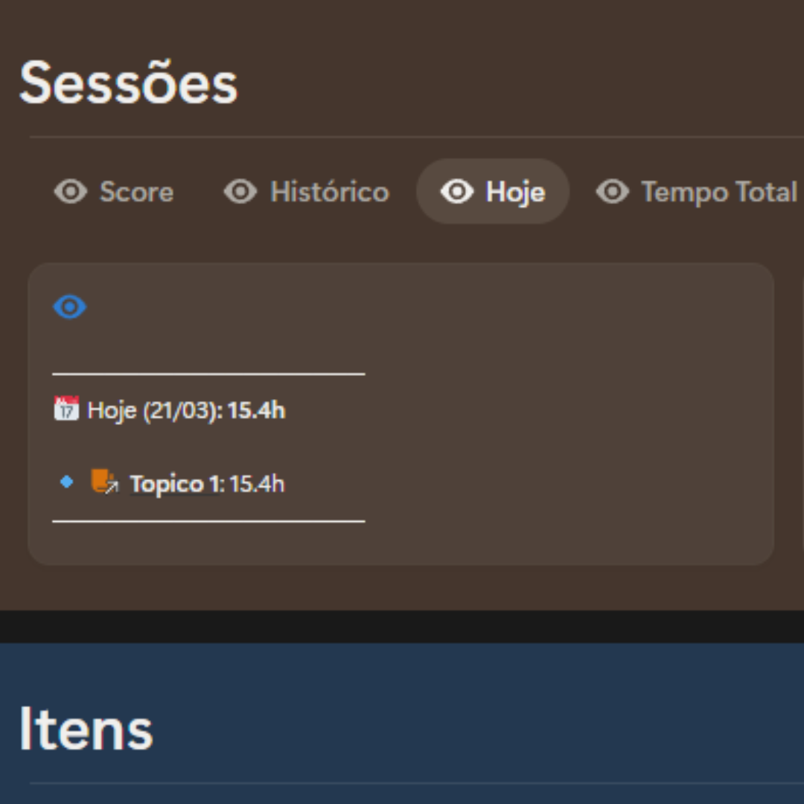This screenshot has height=804, width=804.
Task: Select the Hoje tab label
Action: [515, 192]
